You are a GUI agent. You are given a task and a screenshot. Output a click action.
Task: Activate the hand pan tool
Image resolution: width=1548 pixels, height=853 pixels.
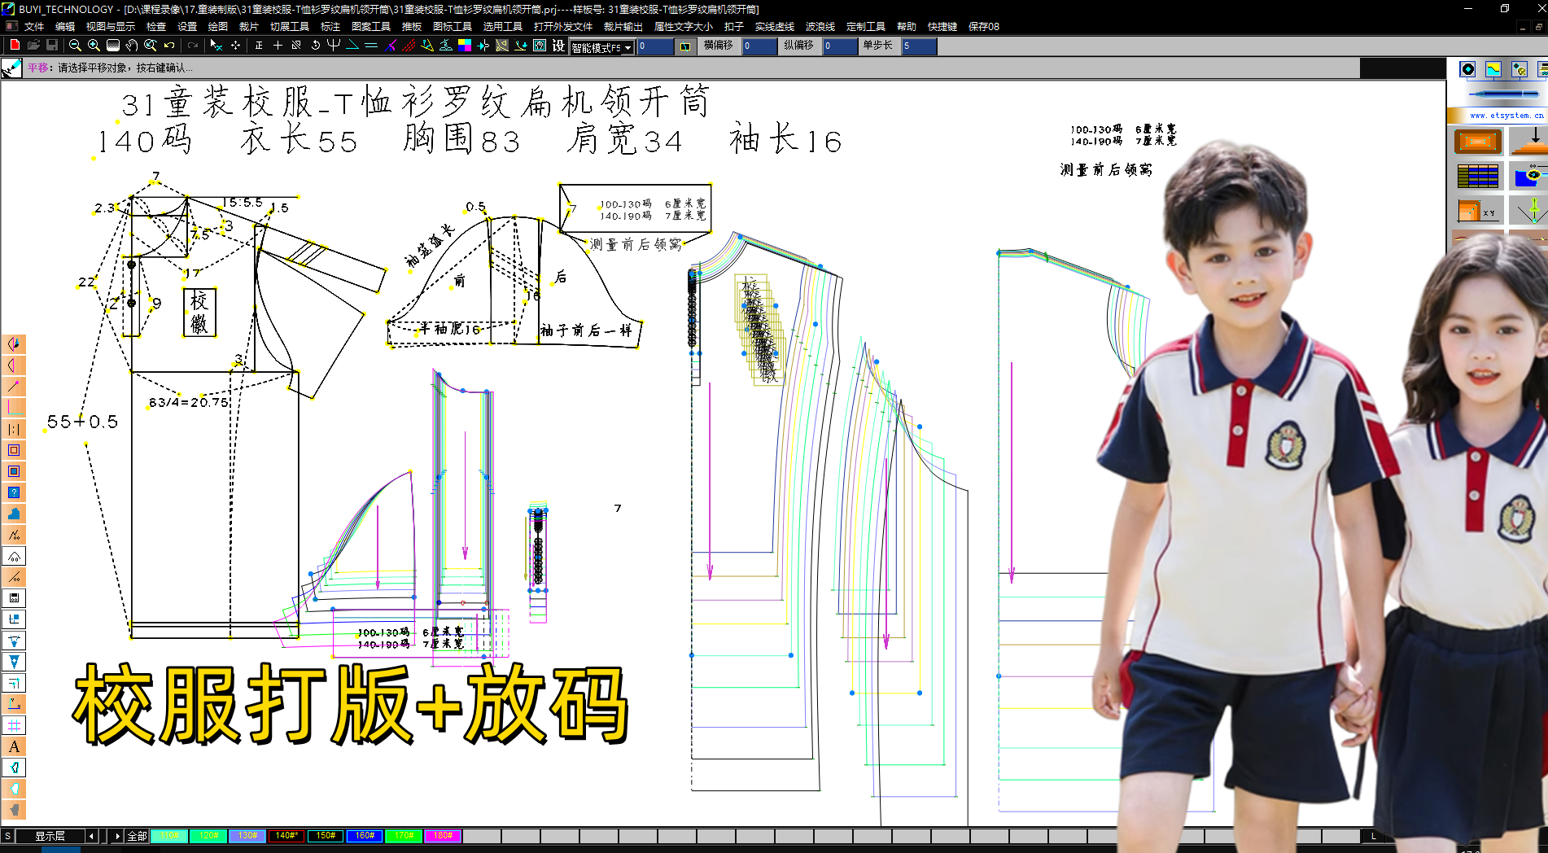tap(132, 46)
